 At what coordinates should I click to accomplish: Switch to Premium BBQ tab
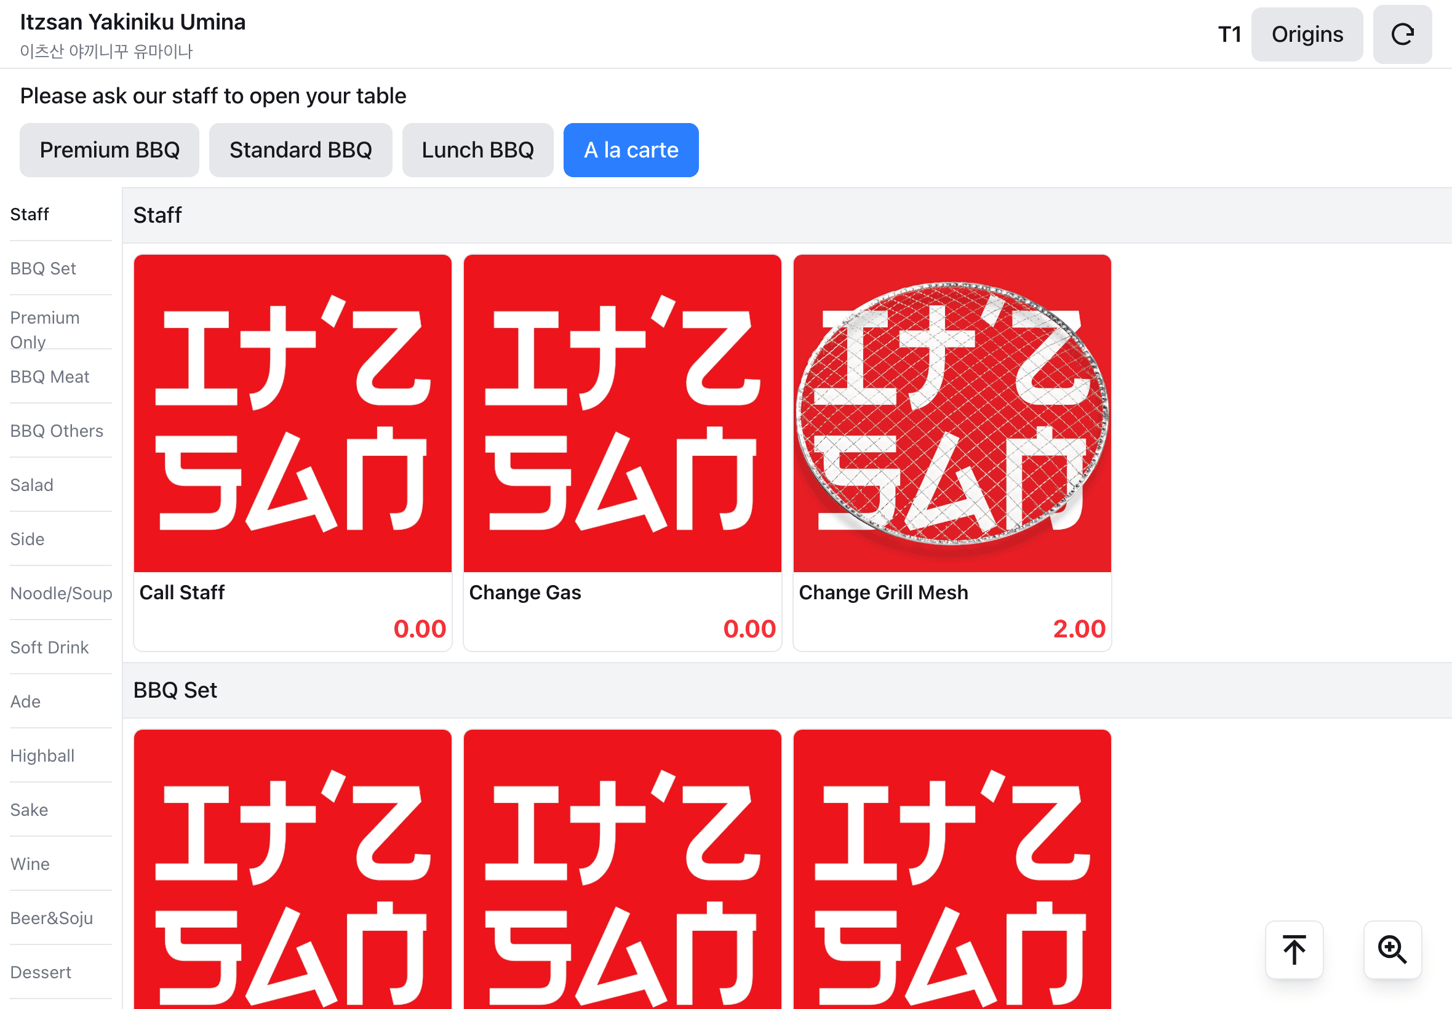110,150
